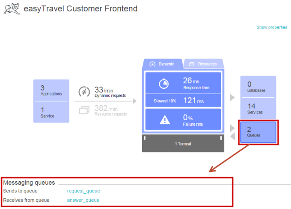Select 33/min Dynamic requests metric

coord(110,92)
